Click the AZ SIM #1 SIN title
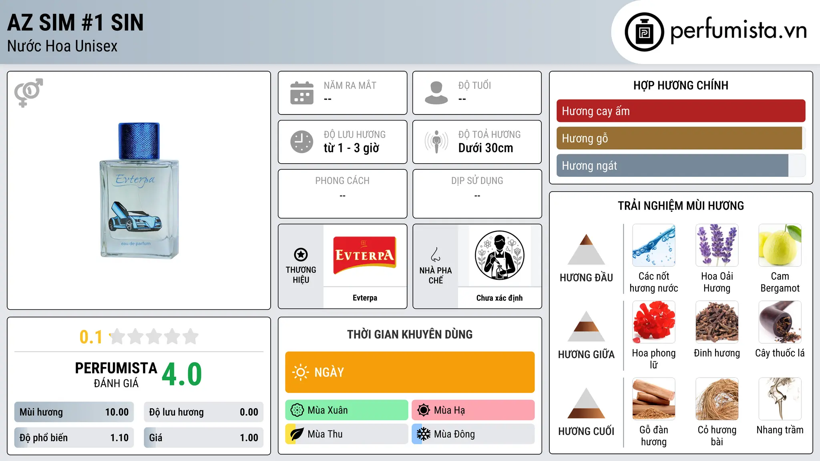 (75, 22)
